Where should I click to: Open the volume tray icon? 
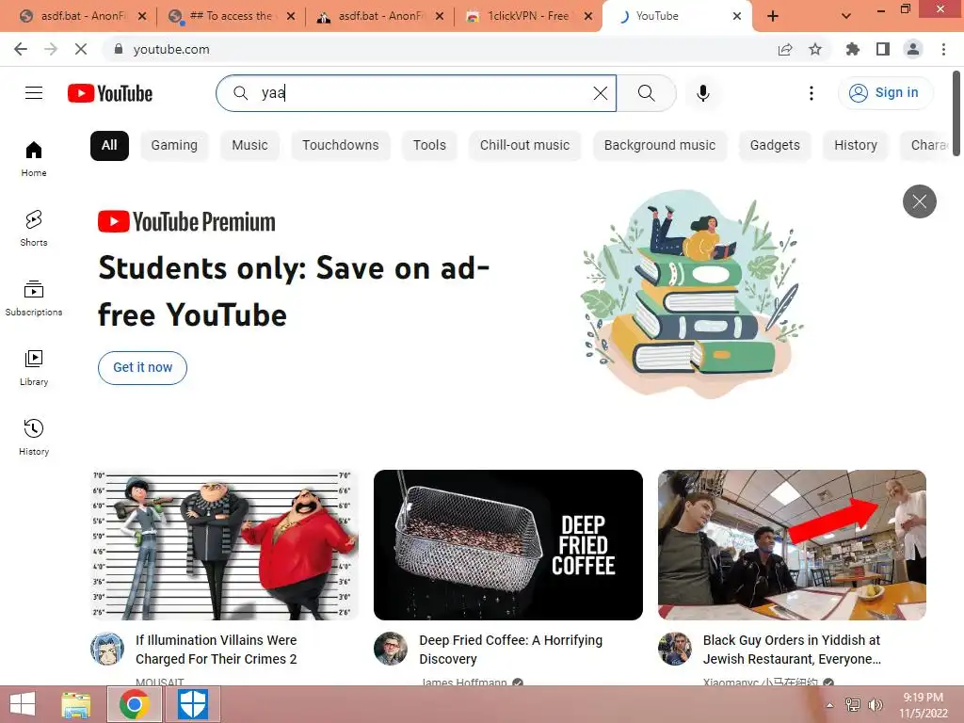(876, 705)
